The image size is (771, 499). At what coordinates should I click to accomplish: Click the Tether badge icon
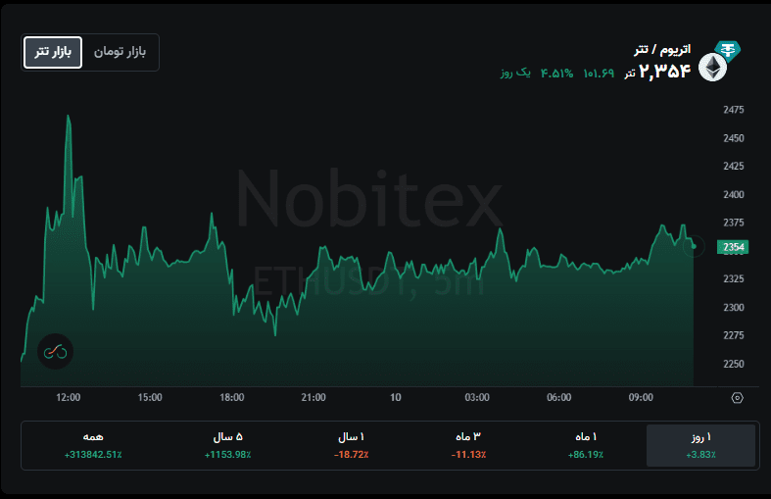pyautogui.click(x=728, y=49)
